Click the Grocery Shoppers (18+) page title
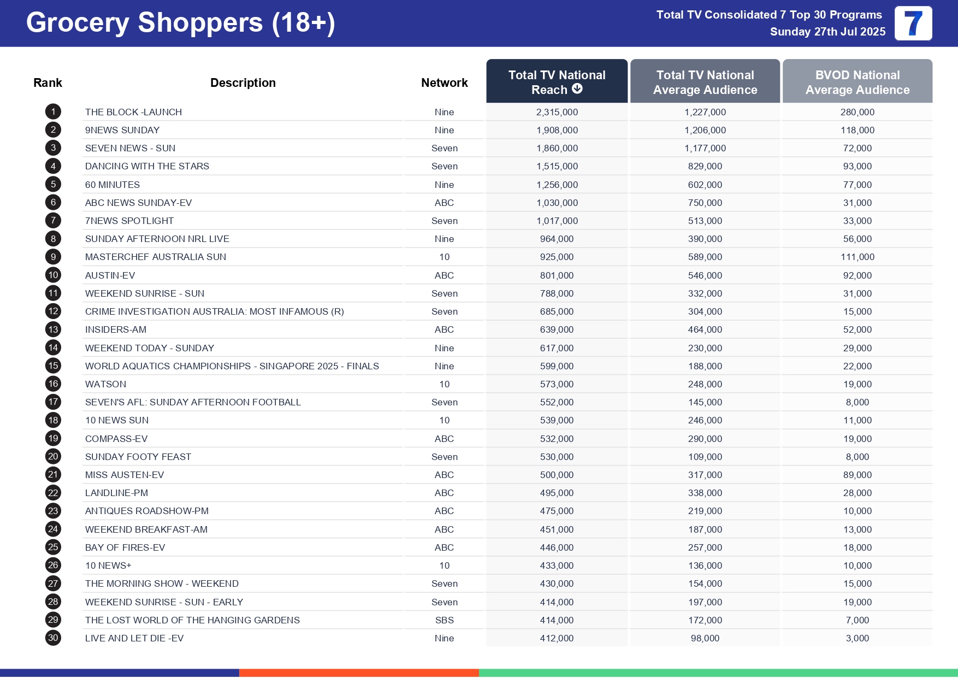958x678 pixels. [180, 23]
